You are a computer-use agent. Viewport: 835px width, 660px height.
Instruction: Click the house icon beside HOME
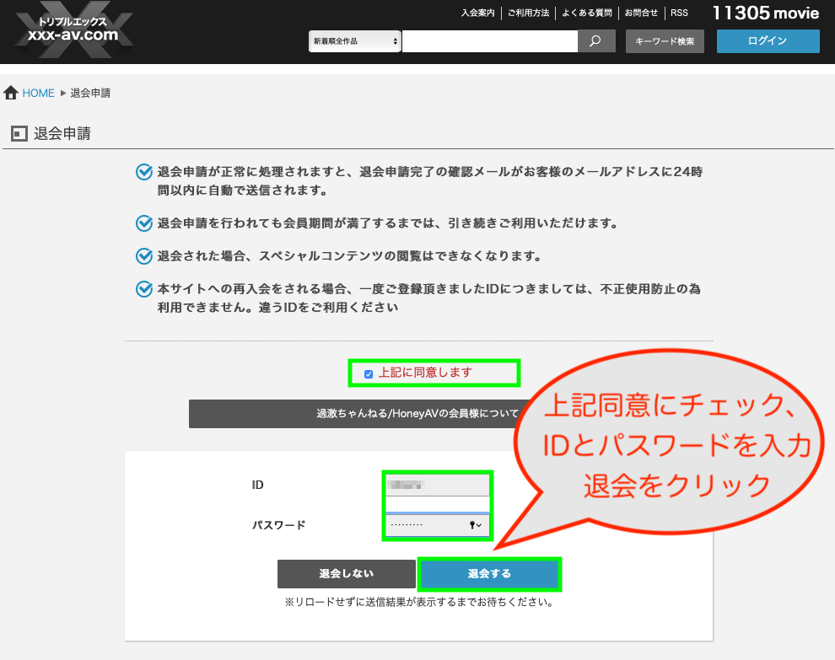[11, 93]
